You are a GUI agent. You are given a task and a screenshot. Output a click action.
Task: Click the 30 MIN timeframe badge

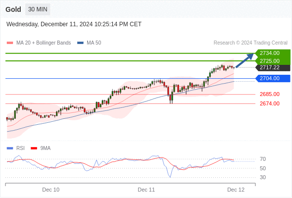(38, 9)
